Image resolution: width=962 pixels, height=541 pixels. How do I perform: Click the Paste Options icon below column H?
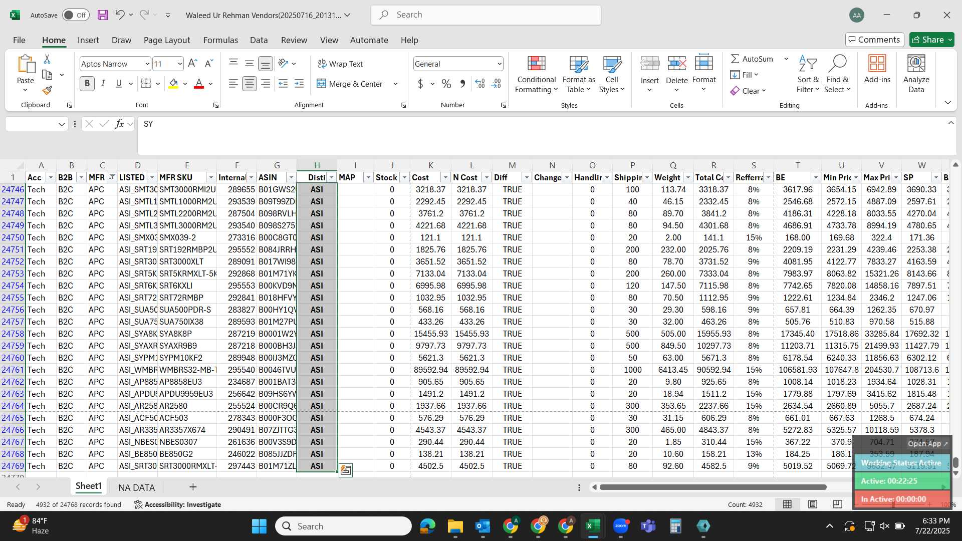click(346, 470)
